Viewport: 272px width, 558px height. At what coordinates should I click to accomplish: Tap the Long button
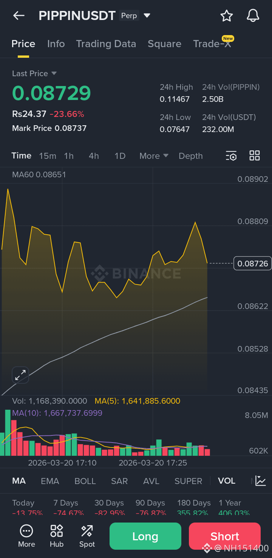145,536
